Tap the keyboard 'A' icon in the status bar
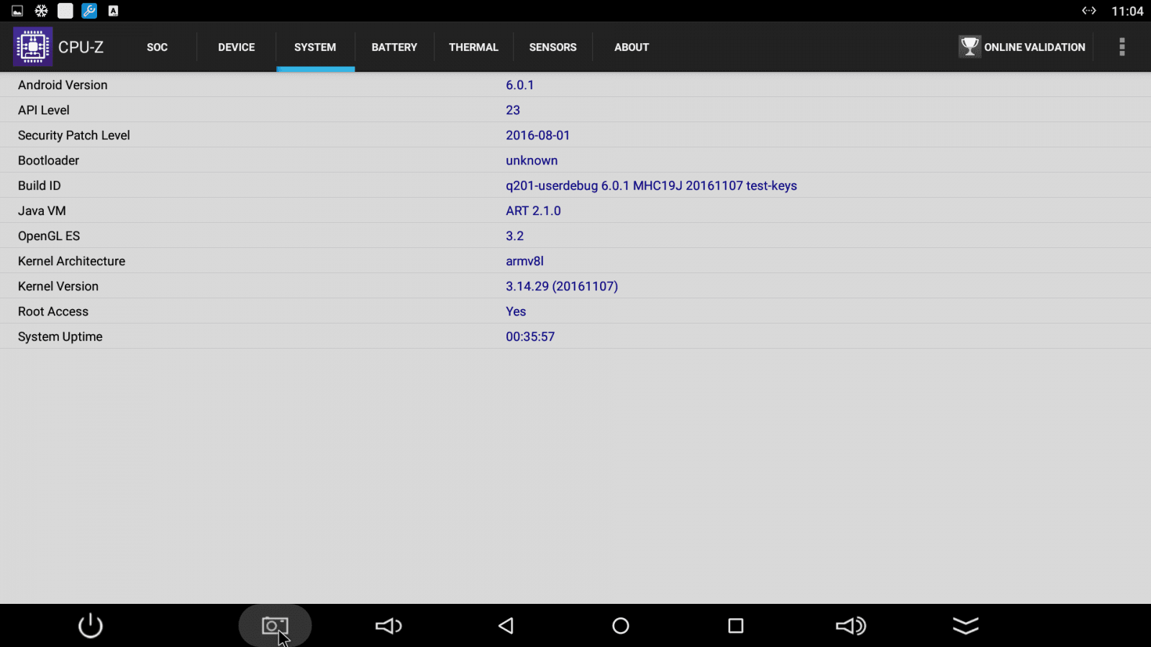The height and width of the screenshot is (647, 1151). (x=112, y=10)
